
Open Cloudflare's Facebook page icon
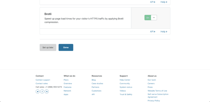42,92
